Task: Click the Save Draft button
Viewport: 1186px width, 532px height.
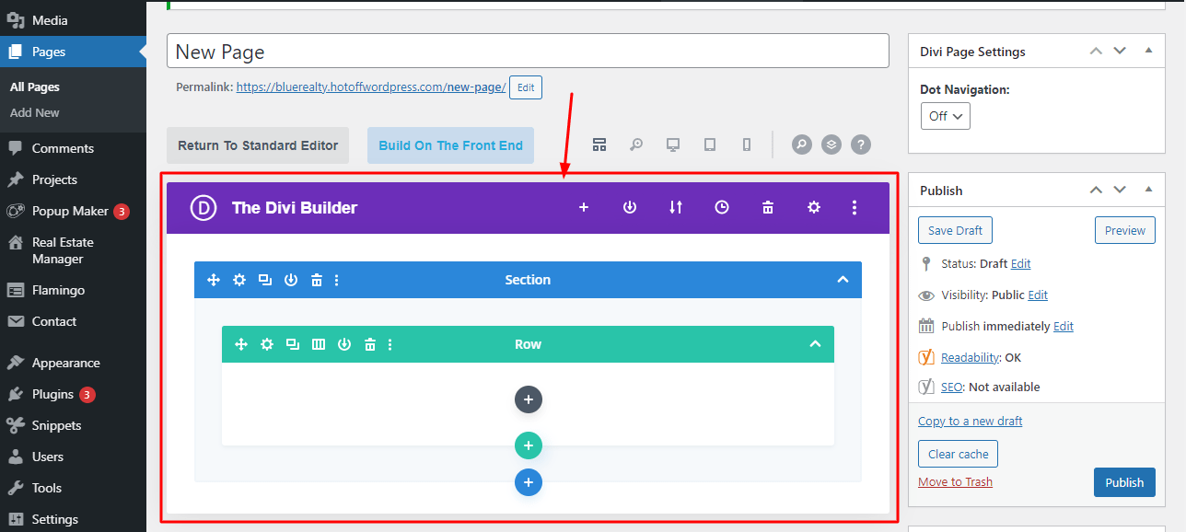Action: (955, 230)
